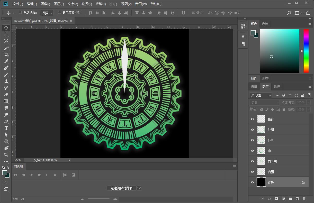Open the timeline panel options menu
This screenshot has height=203, width=314.
pos(235,167)
